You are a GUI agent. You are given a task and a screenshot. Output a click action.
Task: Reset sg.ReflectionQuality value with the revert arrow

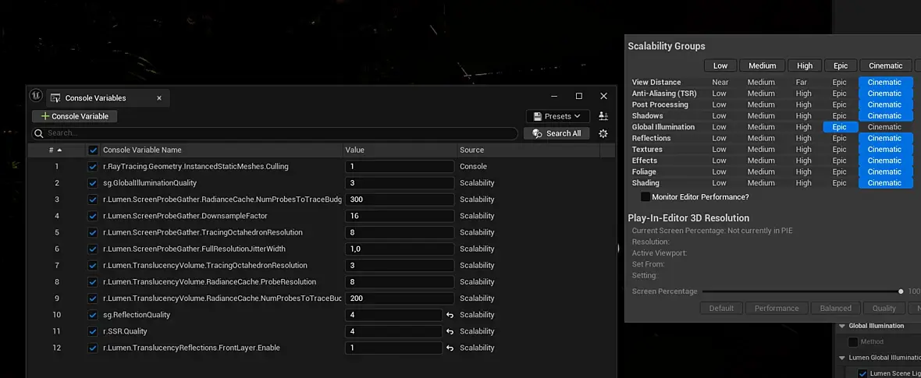pyautogui.click(x=450, y=315)
